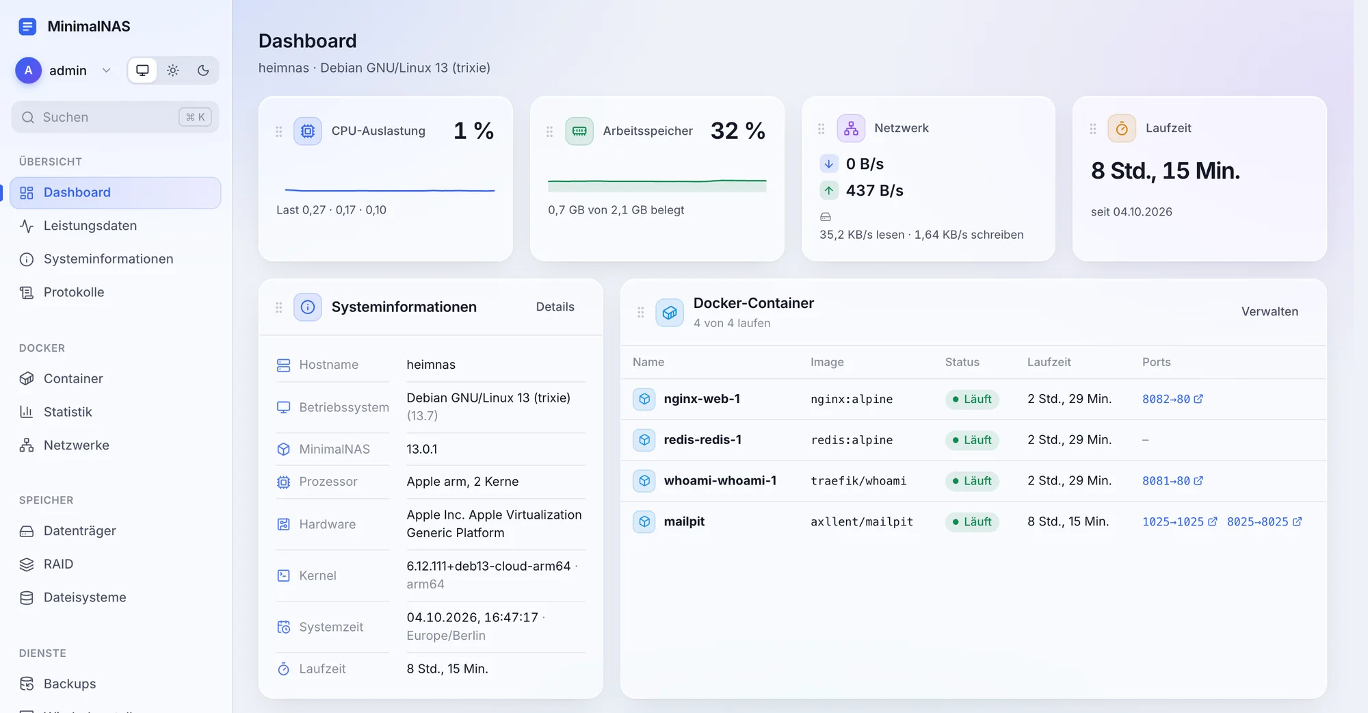
Task: Click the mailpit container icon
Action: 644,522
